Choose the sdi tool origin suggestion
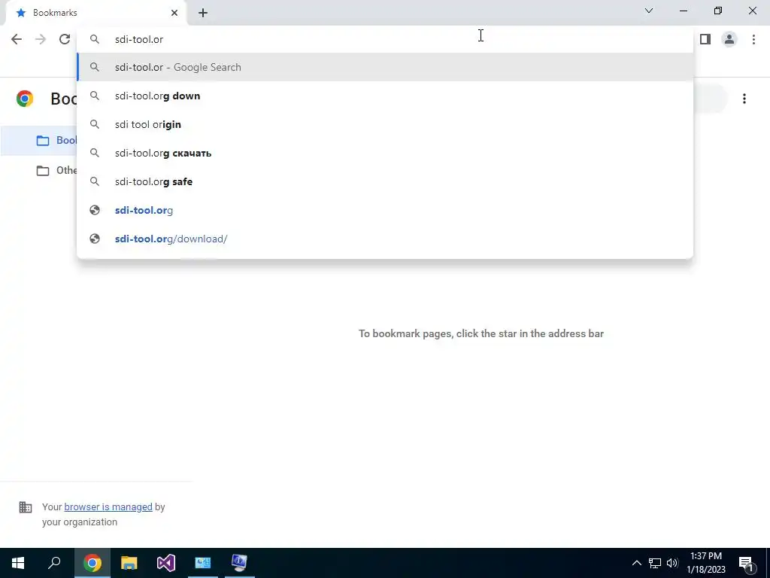 pyautogui.click(x=385, y=124)
